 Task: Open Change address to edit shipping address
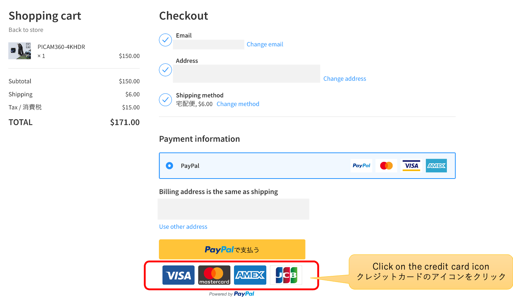coord(345,79)
